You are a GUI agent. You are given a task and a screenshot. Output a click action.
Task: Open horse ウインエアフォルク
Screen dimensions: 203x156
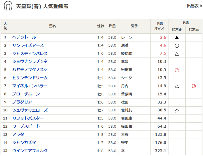coord(30,151)
